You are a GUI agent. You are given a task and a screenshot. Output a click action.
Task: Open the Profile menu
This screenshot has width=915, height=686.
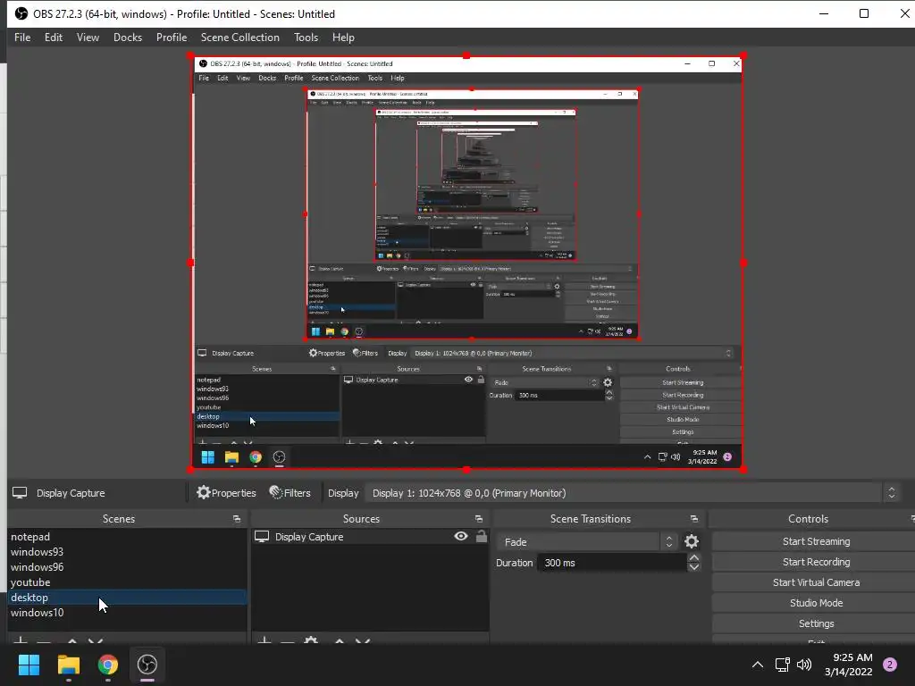(172, 38)
